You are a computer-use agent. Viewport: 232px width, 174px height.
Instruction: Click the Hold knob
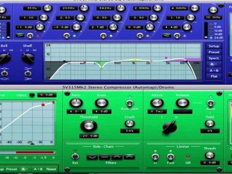point(210,124)
